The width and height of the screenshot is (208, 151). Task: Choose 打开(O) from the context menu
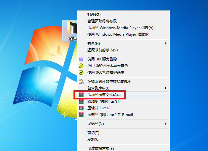point(94,14)
